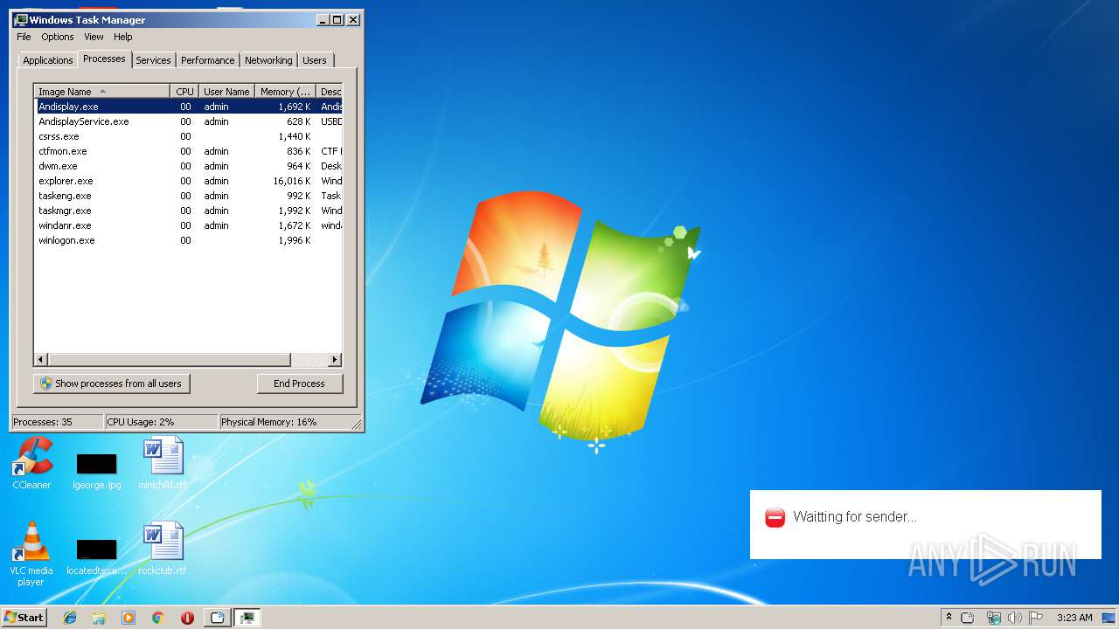Click the Andisplay taskbar button
1119x629 pixels.
218,618
